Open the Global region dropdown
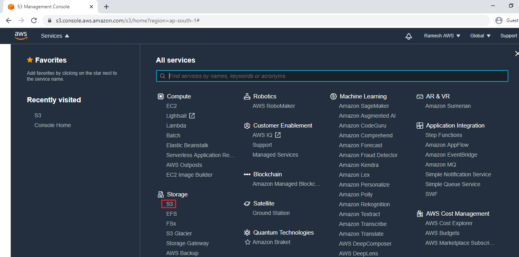The width and height of the screenshot is (519, 257). tap(480, 36)
